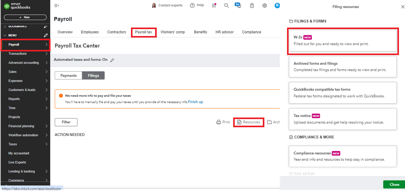Click the pencil icon beside BOOKMARKS
The height and width of the screenshot is (191, 405).
(46, 26)
